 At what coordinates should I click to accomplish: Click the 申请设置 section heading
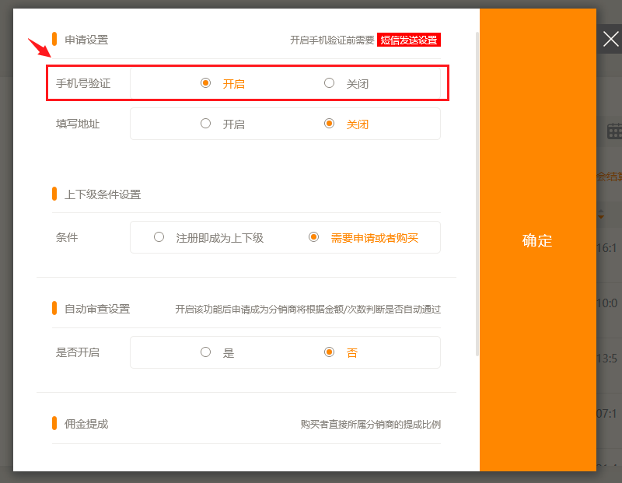pos(86,40)
